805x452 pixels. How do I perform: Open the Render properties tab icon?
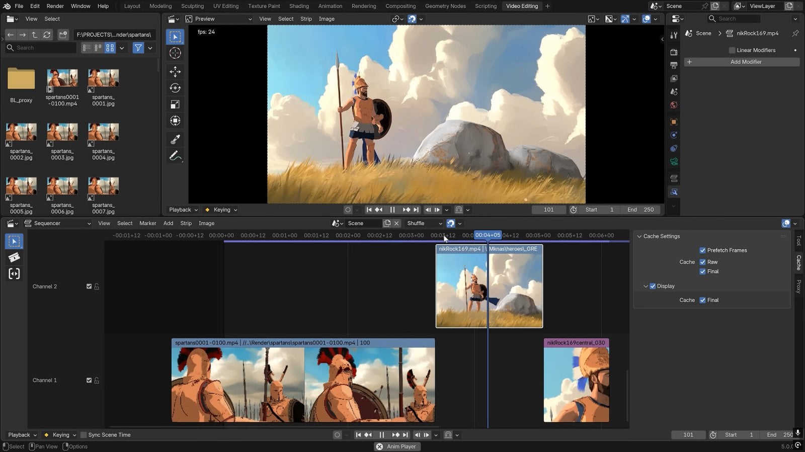pos(674,52)
